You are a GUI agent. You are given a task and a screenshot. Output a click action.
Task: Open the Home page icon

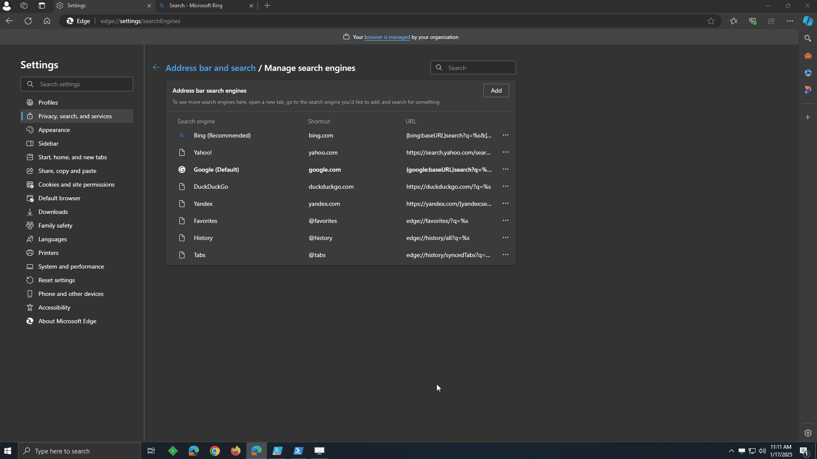[47, 21]
